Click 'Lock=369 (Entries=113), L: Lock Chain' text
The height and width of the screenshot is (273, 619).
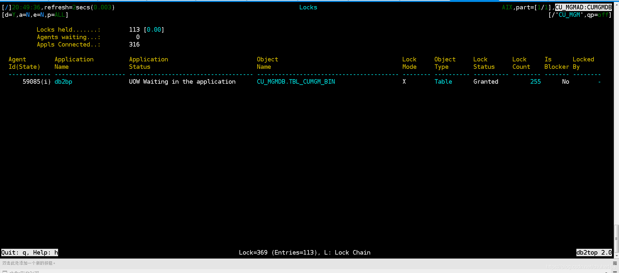[305, 253]
